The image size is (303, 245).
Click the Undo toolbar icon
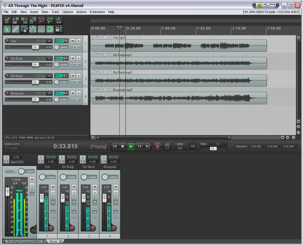click(x=41, y=20)
